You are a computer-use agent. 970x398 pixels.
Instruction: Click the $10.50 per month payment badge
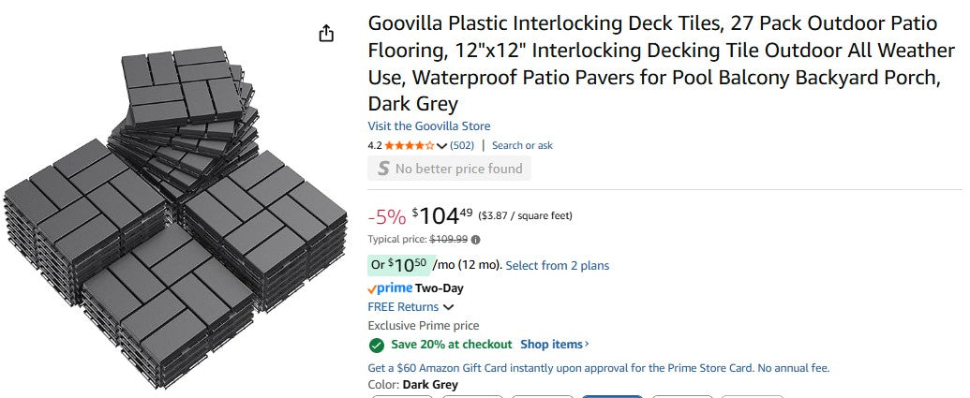399,265
